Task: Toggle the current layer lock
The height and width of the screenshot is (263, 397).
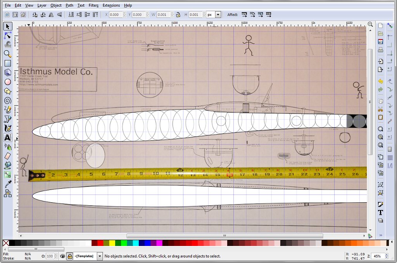Action: click(70, 256)
